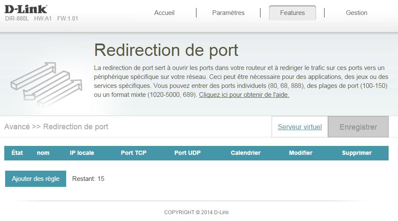Viewport: 398px width, 221px height.
Task: Click the Supprimer column header
Action: (357, 153)
